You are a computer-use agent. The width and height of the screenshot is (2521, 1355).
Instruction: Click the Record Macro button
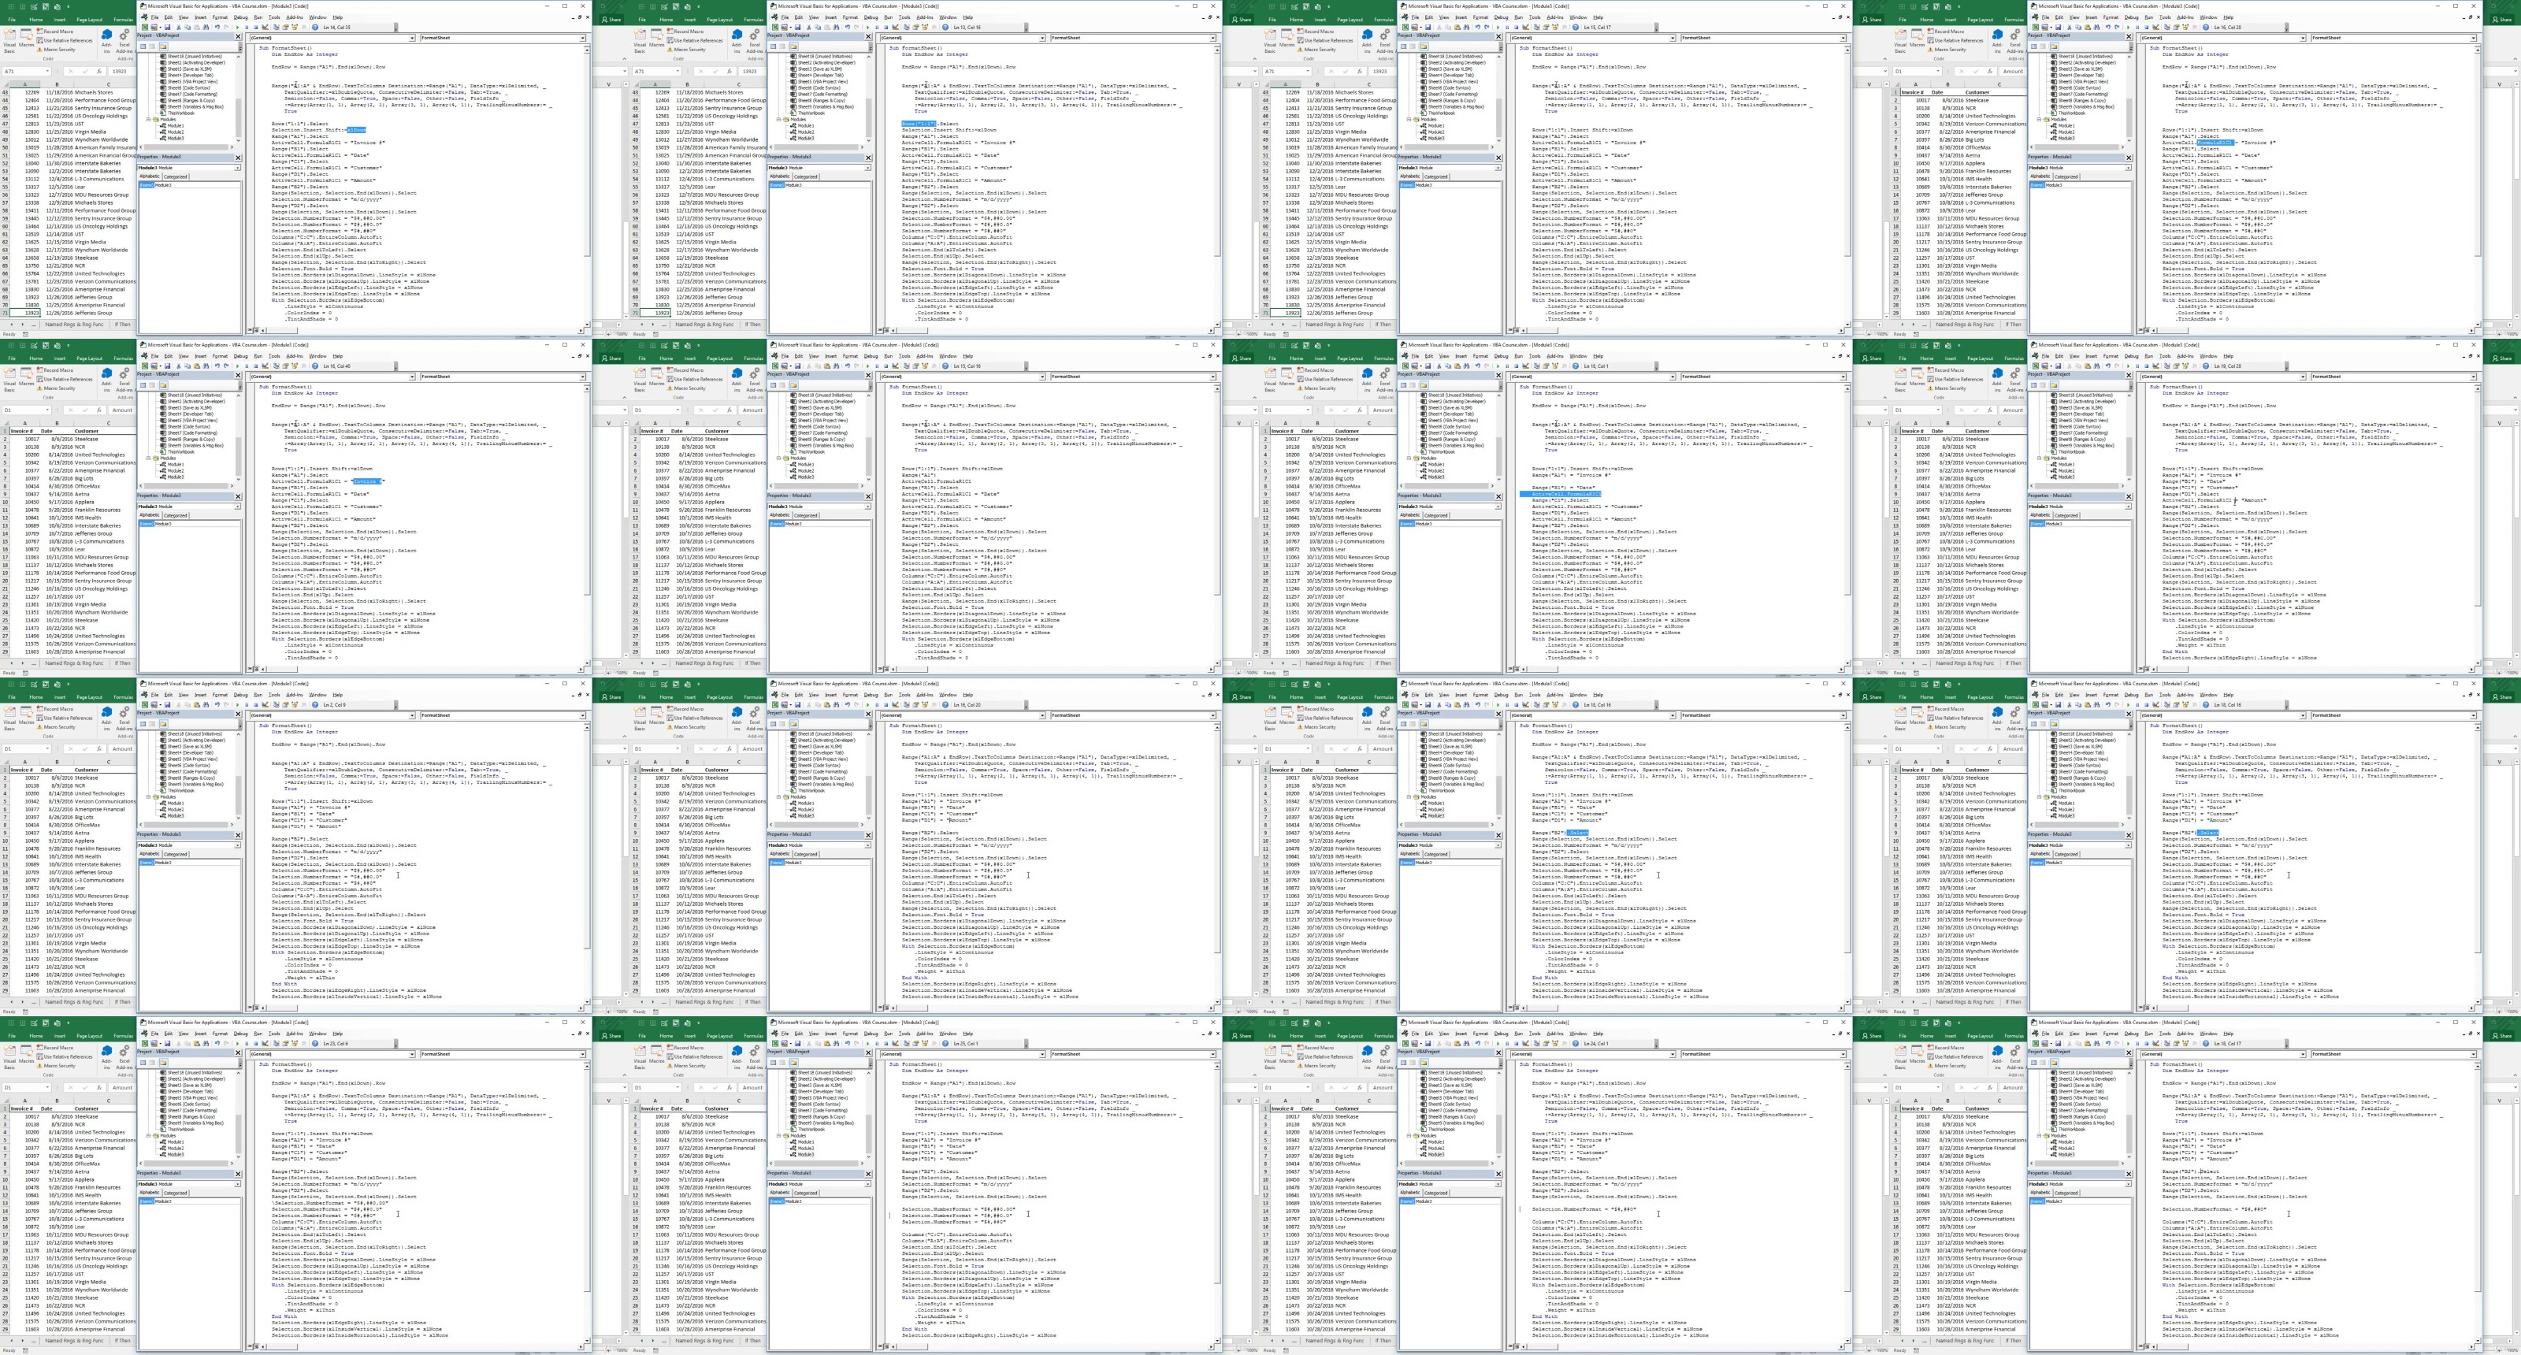57,32
